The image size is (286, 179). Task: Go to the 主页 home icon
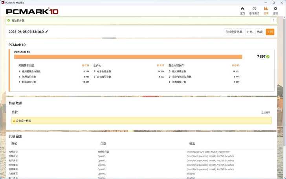(242, 9)
